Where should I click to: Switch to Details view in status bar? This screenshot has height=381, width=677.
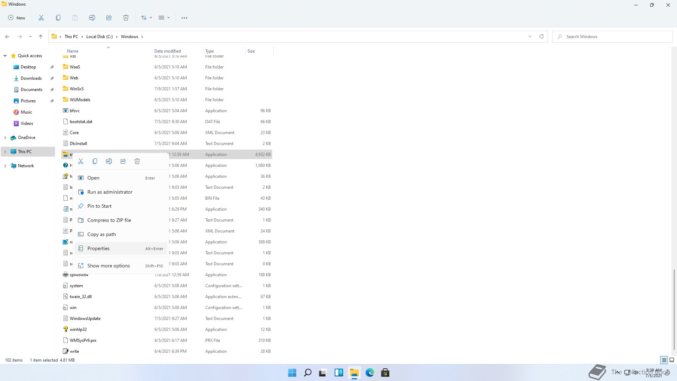pos(664,360)
